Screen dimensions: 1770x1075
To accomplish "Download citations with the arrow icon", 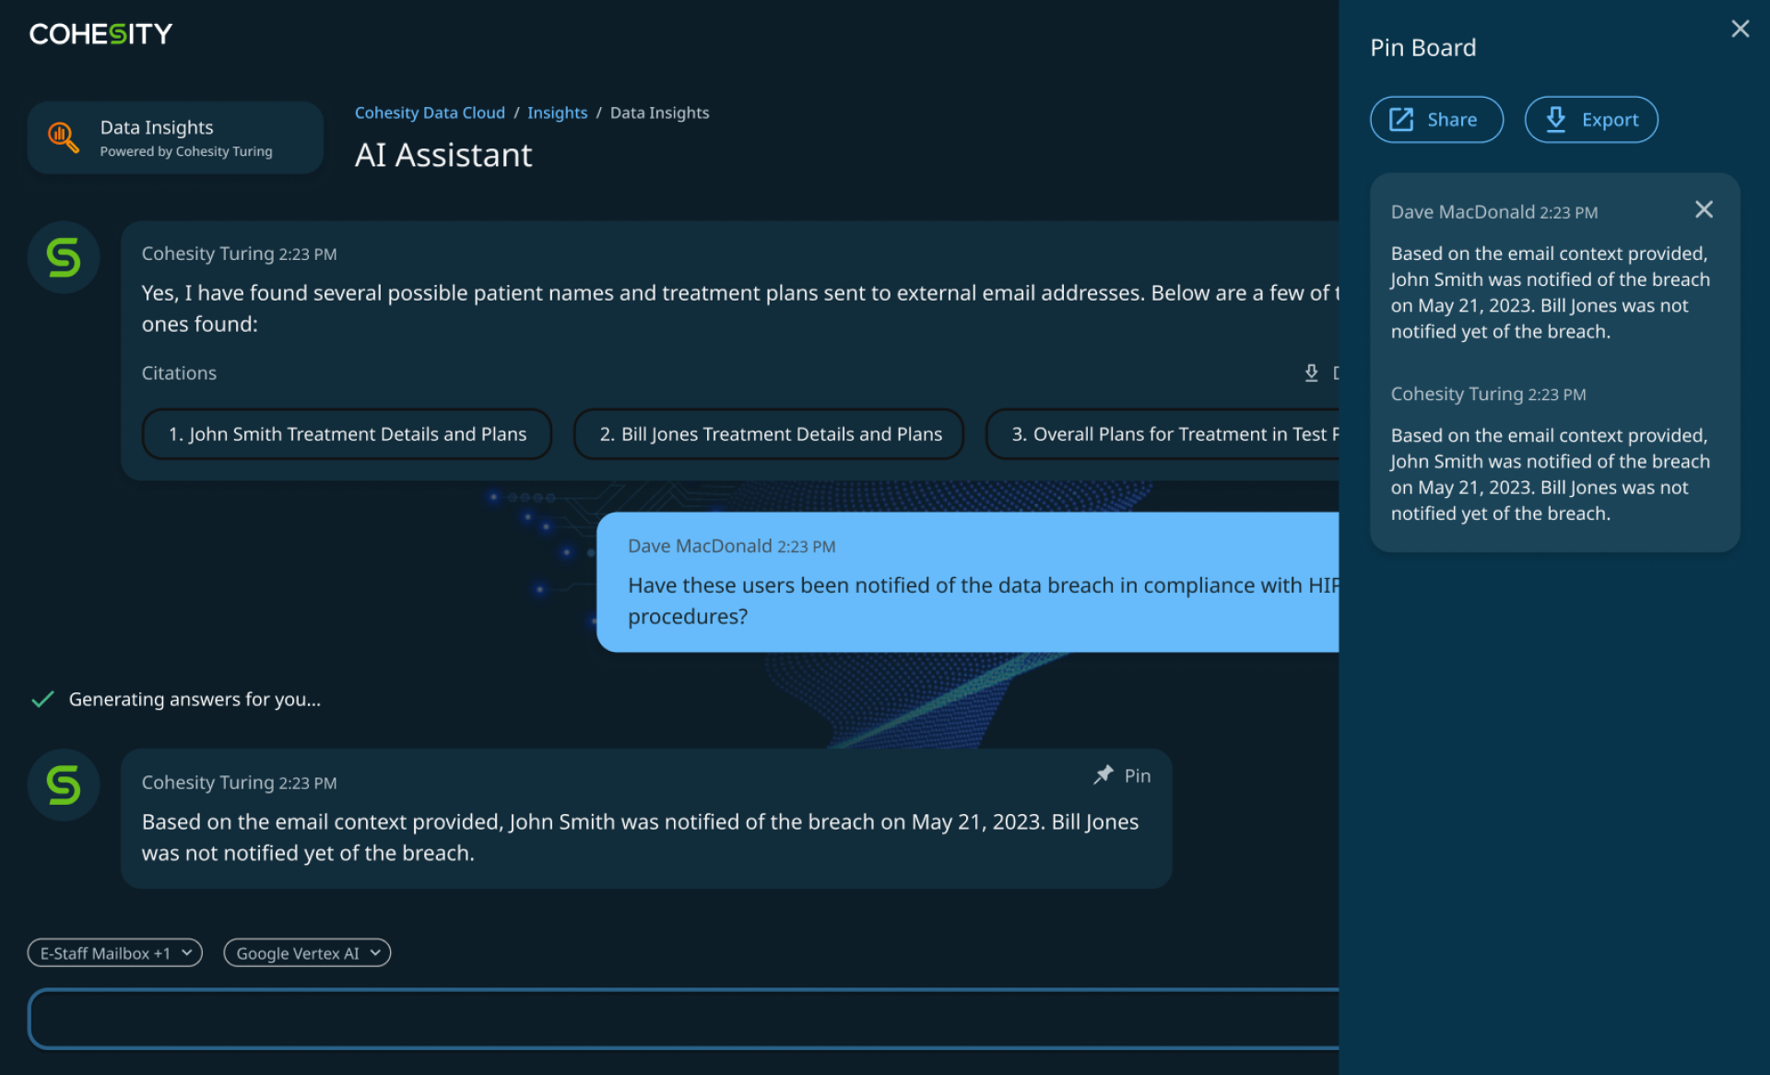I will click(1311, 372).
